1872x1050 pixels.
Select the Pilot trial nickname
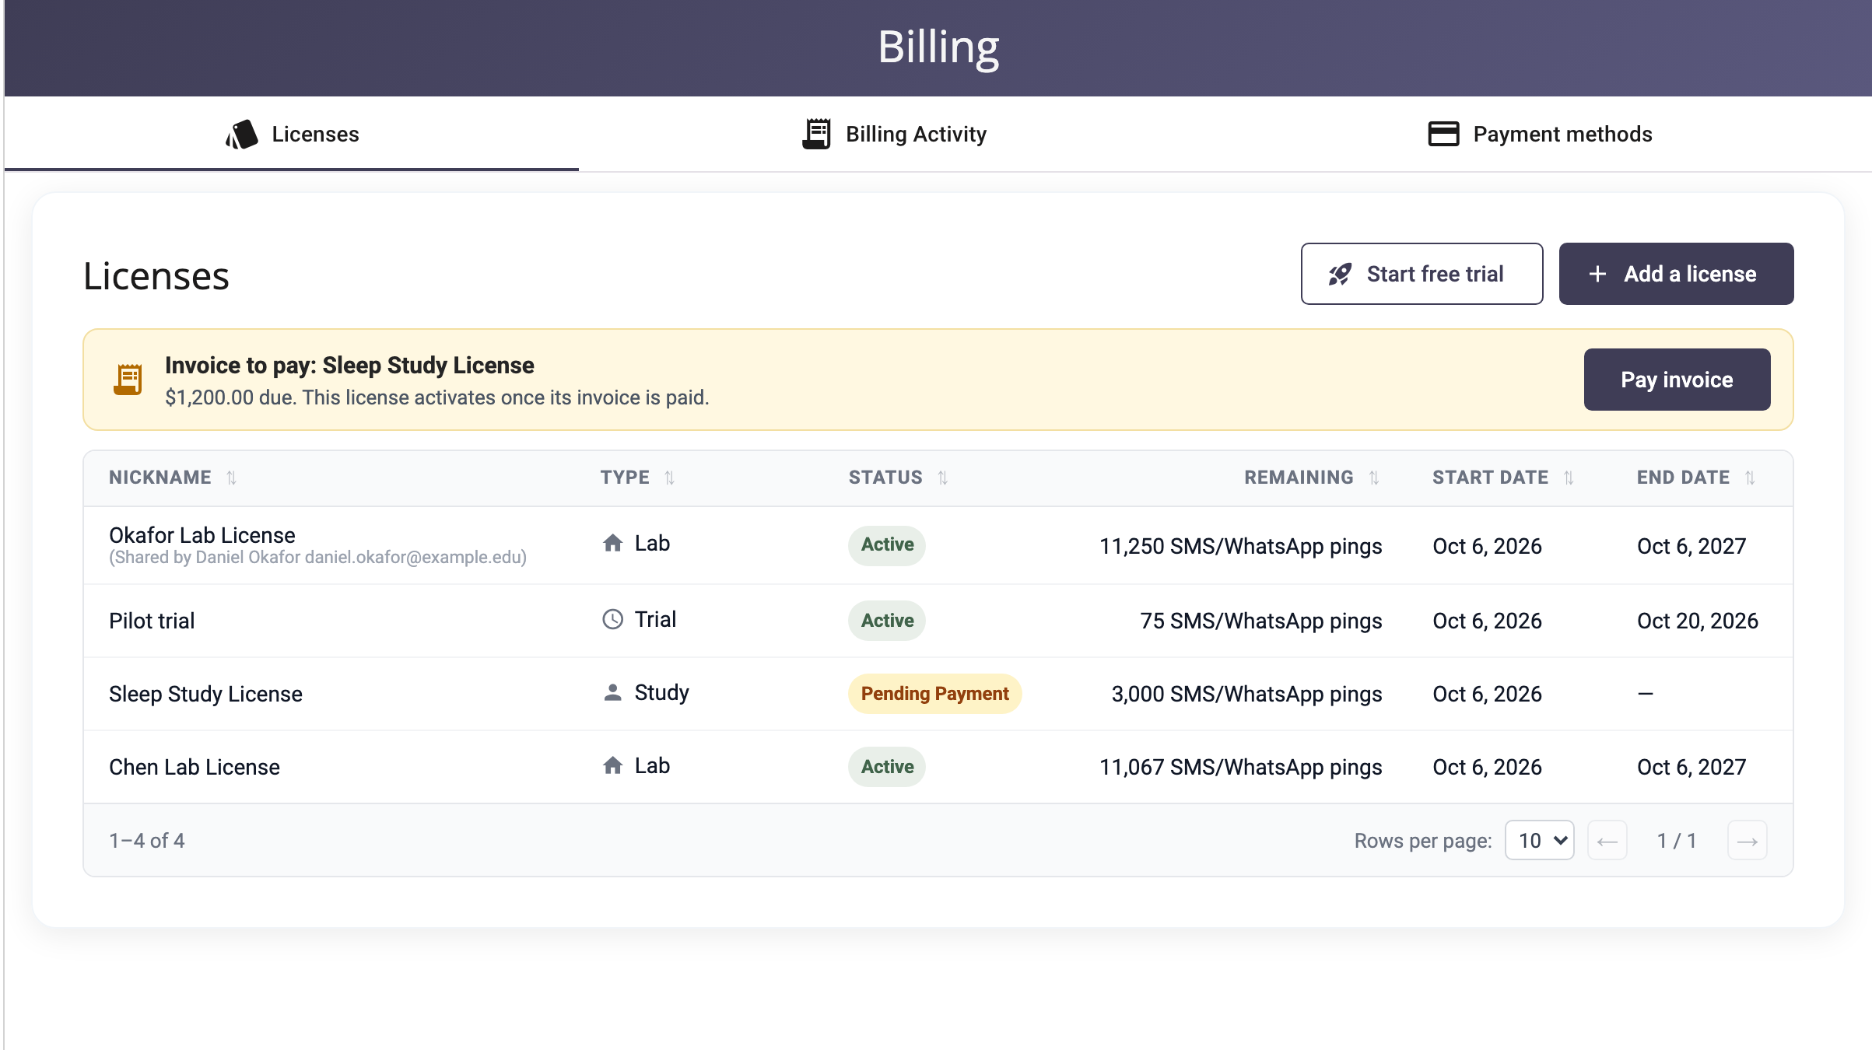[152, 621]
